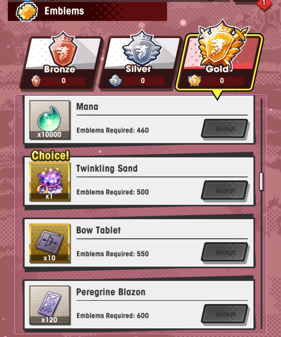Click the Bow Tablet reward title

click(98, 230)
